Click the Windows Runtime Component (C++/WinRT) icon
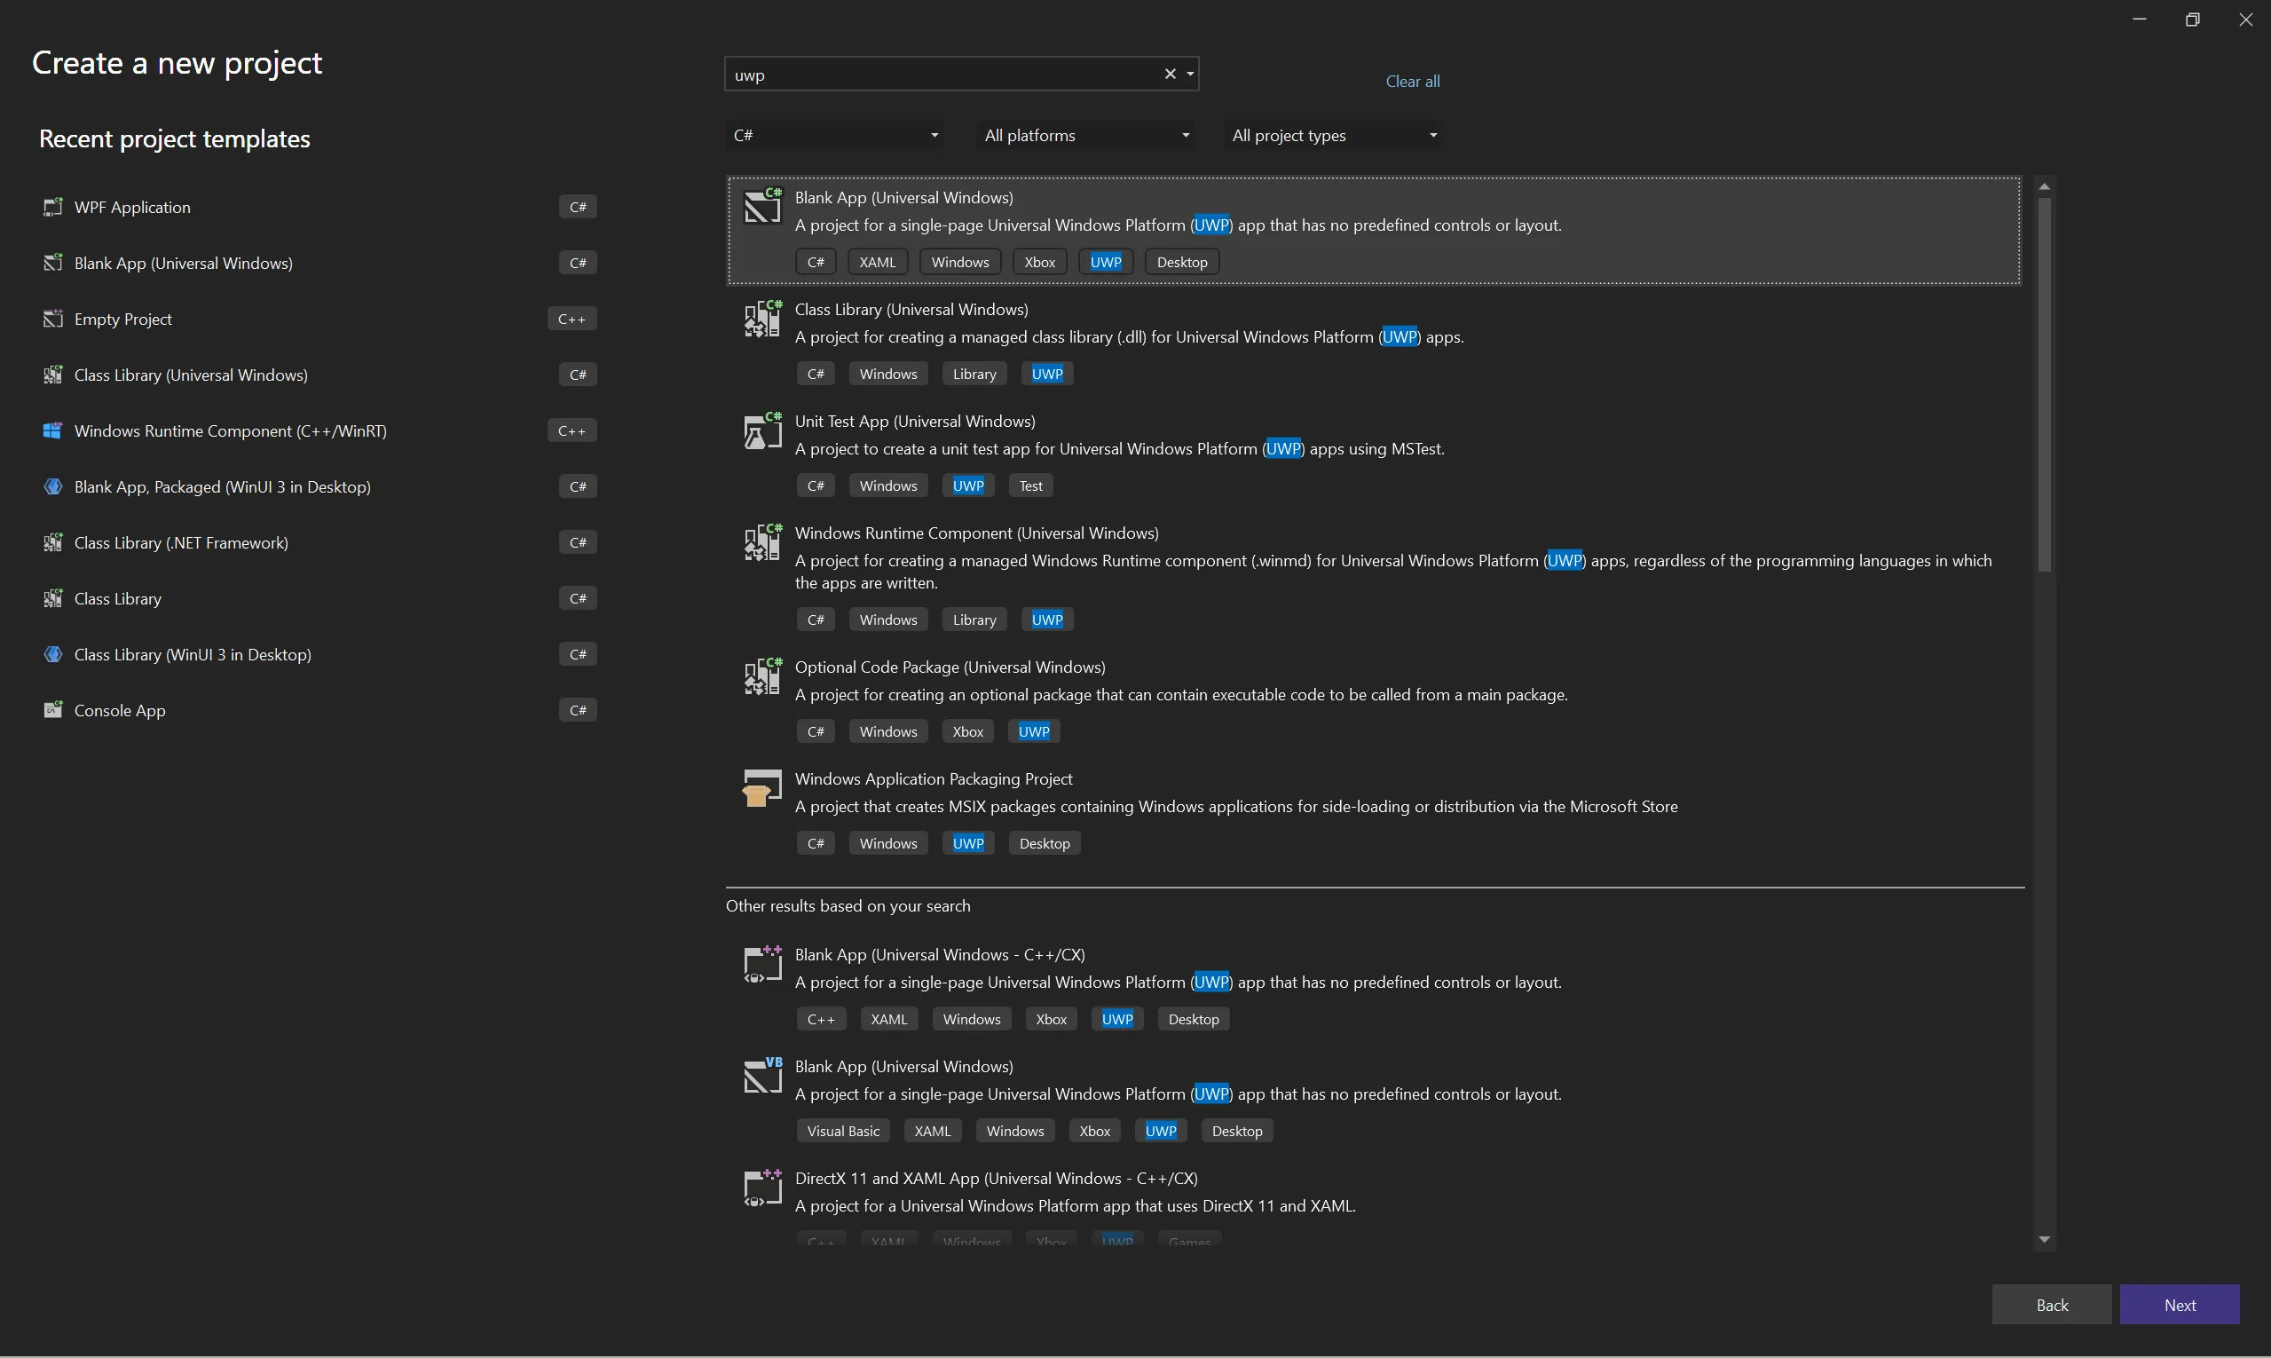 point(53,430)
